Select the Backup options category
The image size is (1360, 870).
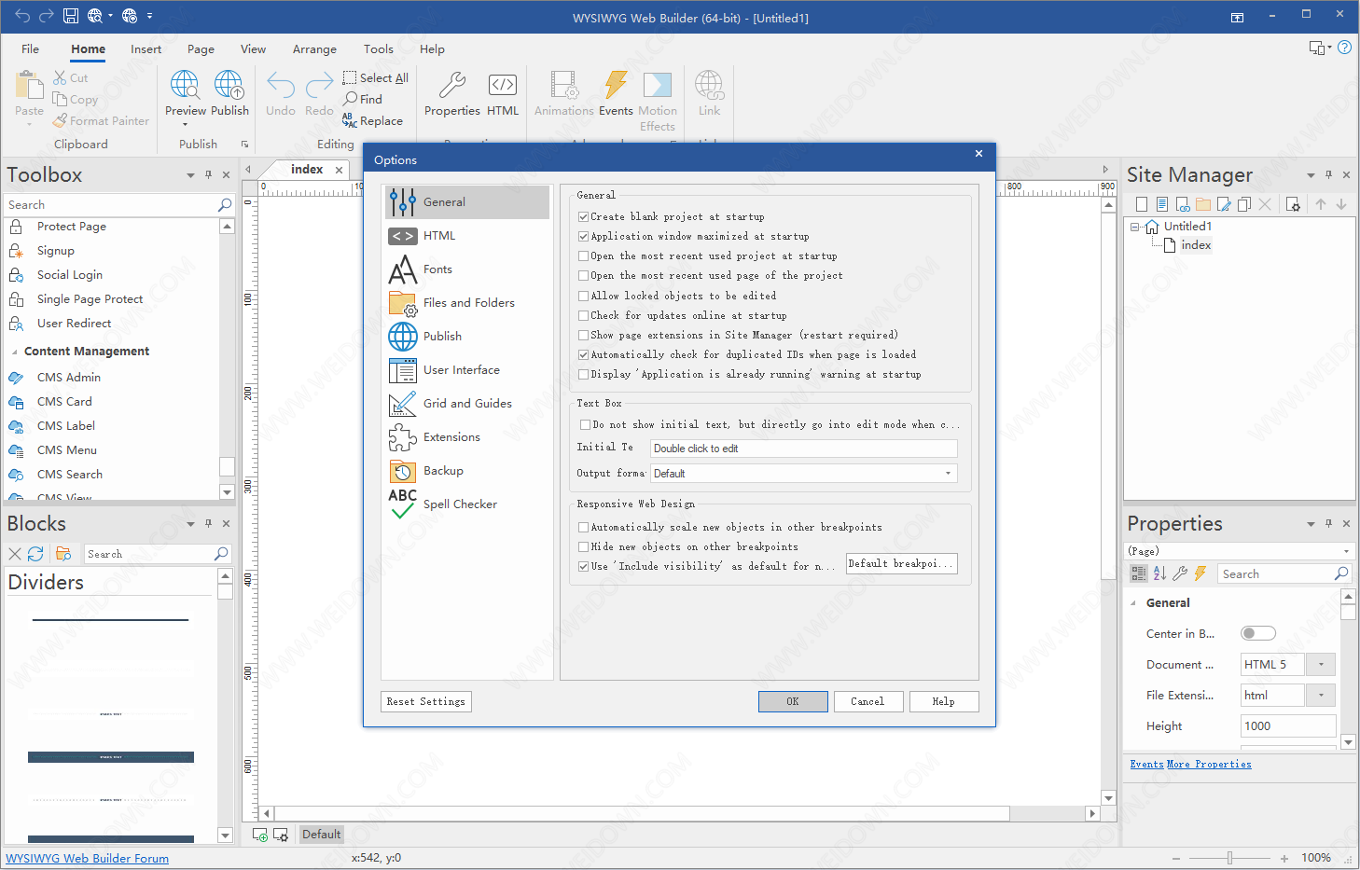coord(443,471)
